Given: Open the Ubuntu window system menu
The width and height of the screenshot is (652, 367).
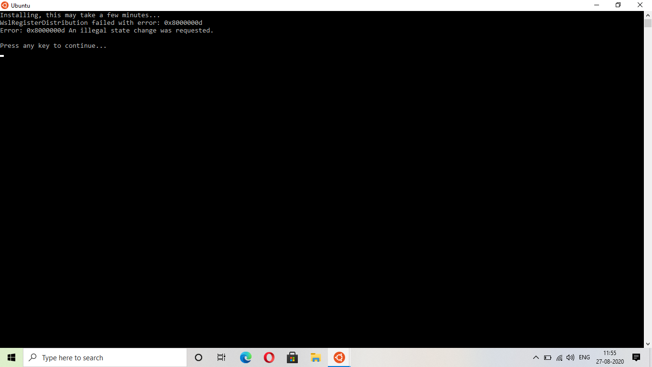Looking at the screenshot, I should (4, 5).
